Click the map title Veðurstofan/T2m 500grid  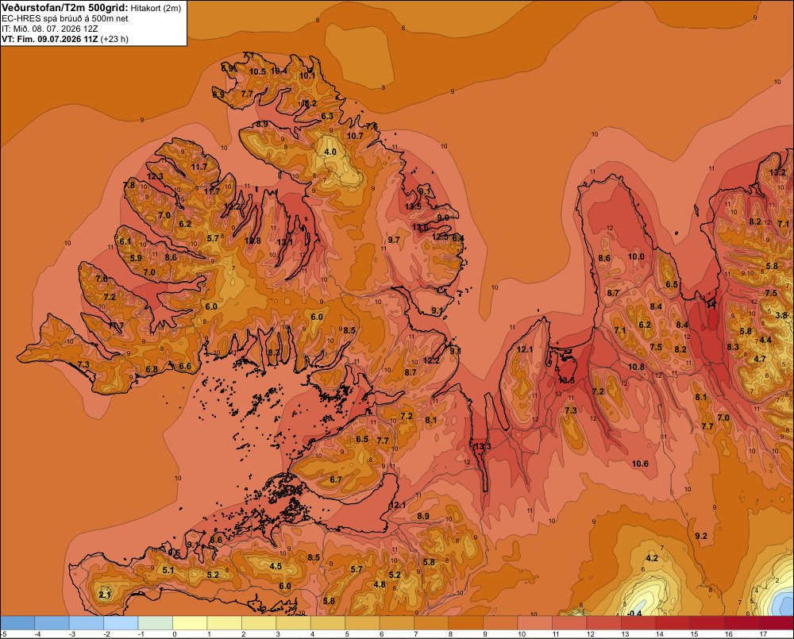click(x=65, y=8)
